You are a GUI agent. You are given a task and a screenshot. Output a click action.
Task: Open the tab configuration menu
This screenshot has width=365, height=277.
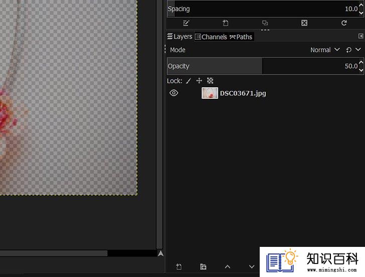point(360,36)
